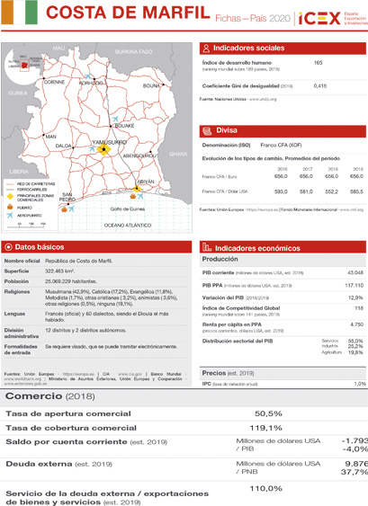The height and width of the screenshot is (506, 368).
Task: Click the Puerto icon in the map legend
Action: coord(10,207)
